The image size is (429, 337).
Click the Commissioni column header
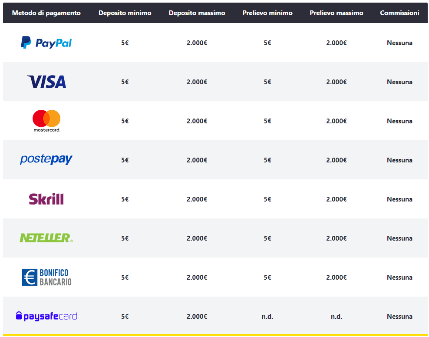(x=399, y=13)
